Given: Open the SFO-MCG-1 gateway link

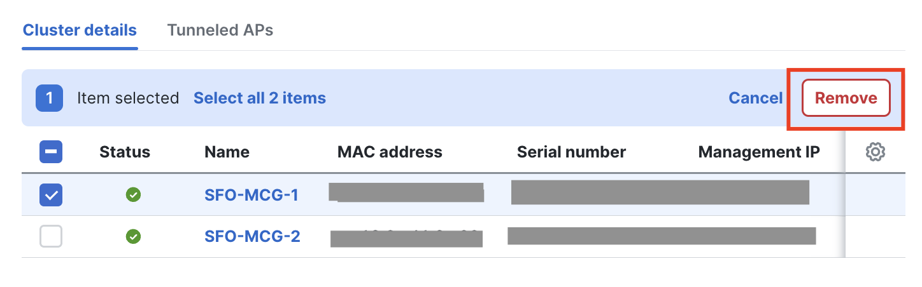Looking at the screenshot, I should click(x=252, y=195).
